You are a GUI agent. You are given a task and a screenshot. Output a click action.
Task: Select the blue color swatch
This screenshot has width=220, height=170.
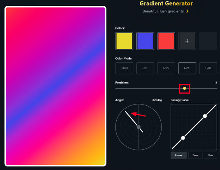[x=145, y=41]
